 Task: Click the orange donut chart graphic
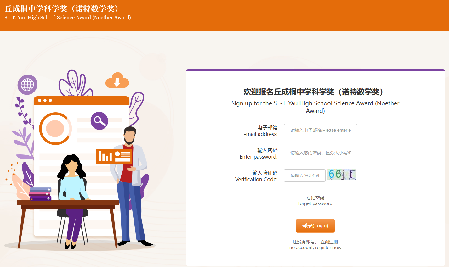pos(55,128)
